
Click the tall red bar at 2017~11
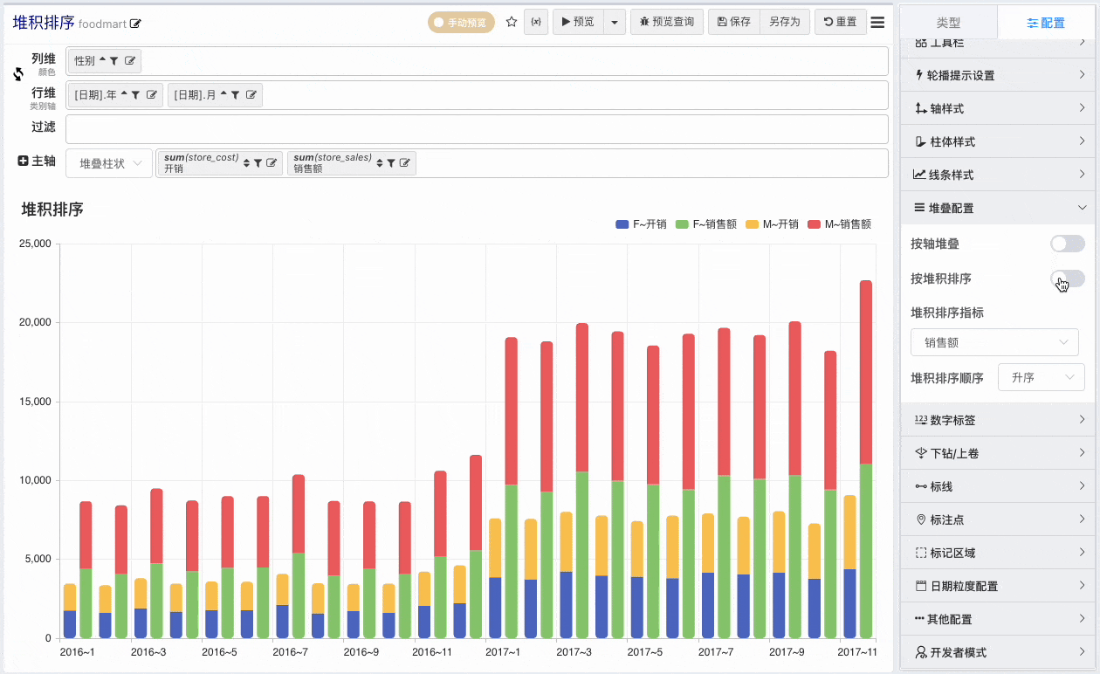[x=866, y=372]
